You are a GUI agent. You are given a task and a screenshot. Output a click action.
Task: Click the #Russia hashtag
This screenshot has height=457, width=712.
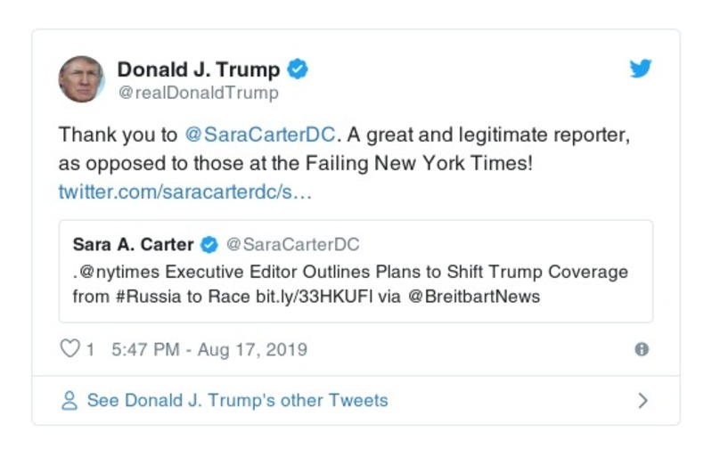click(x=144, y=297)
